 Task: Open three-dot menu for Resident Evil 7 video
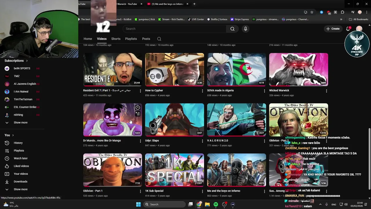140,91
